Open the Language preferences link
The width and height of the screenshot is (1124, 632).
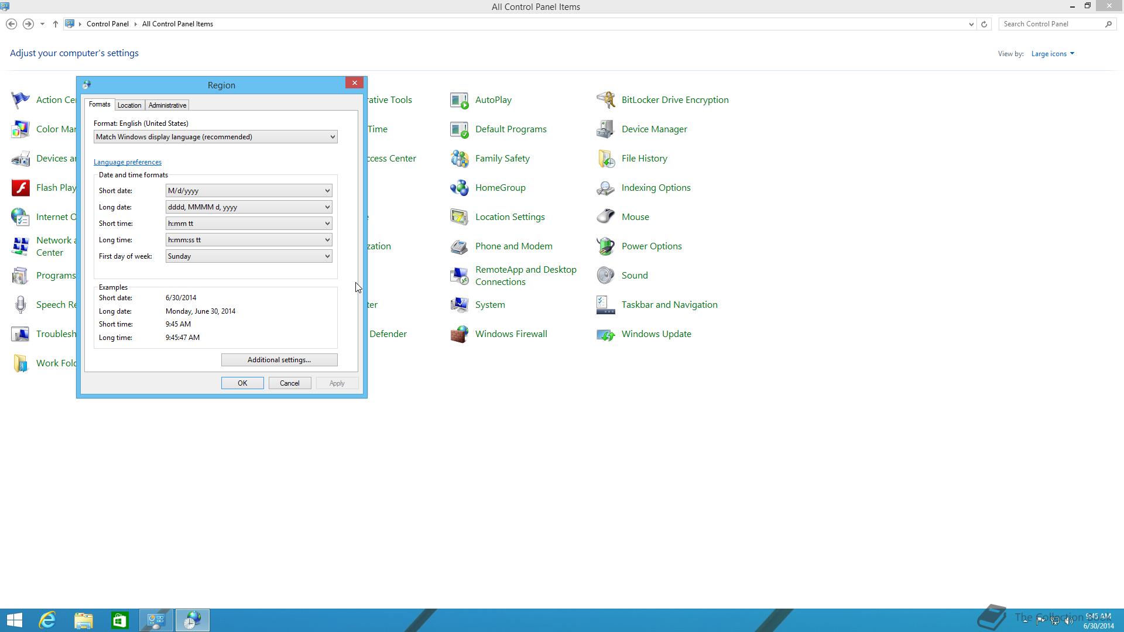pyautogui.click(x=128, y=162)
